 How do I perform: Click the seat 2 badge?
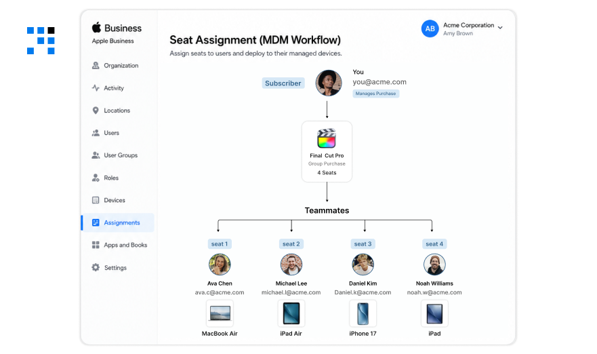[x=291, y=244]
